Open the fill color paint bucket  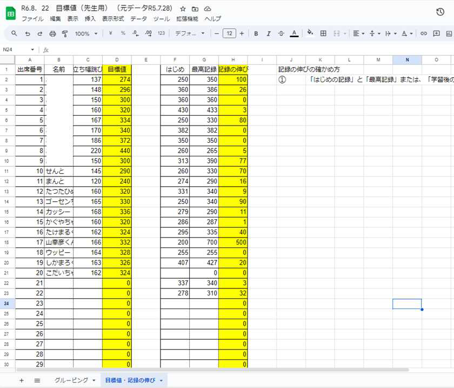click(x=310, y=34)
